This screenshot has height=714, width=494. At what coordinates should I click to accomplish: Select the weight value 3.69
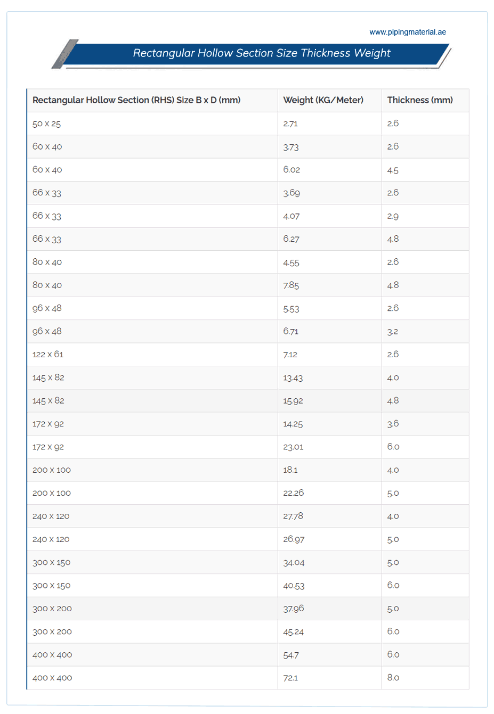[291, 193]
